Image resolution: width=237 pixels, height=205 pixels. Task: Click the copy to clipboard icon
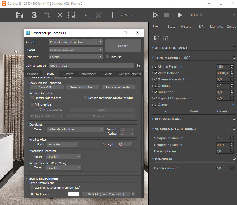point(47,15)
